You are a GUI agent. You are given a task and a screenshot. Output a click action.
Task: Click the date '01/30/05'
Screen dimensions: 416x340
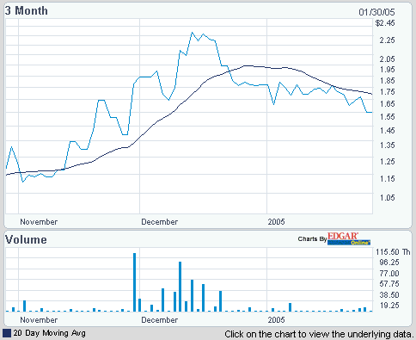(376, 12)
